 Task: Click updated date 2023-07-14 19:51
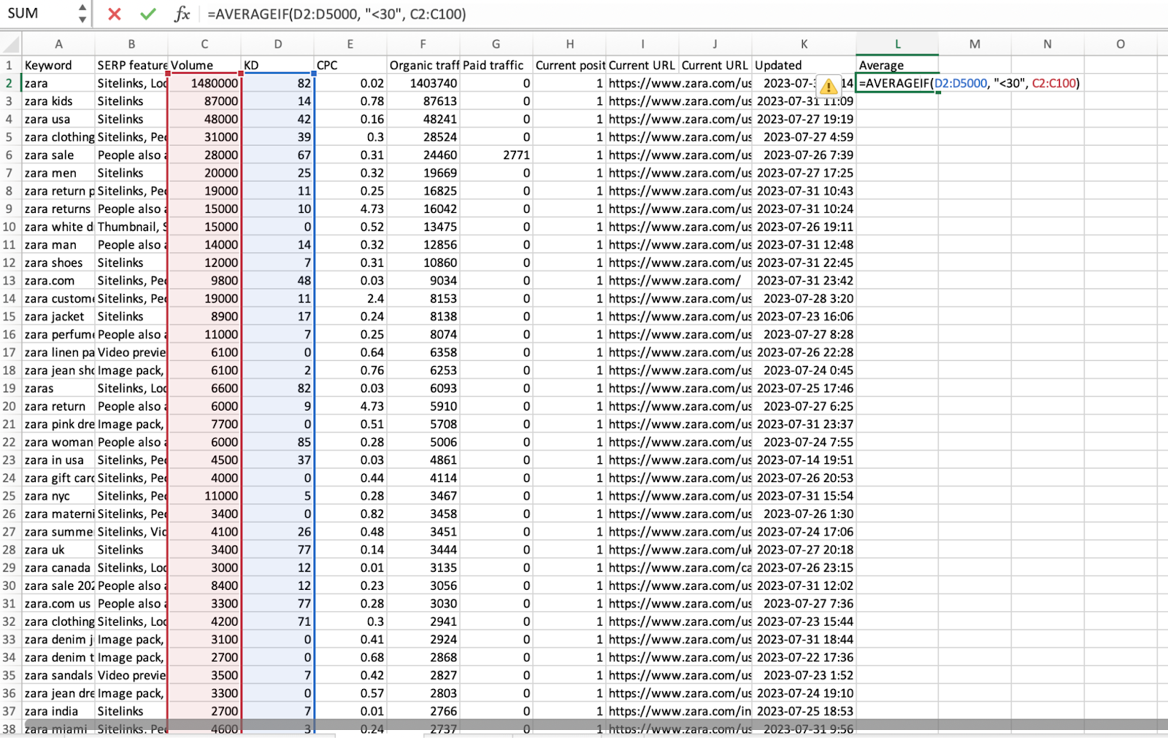point(804,460)
